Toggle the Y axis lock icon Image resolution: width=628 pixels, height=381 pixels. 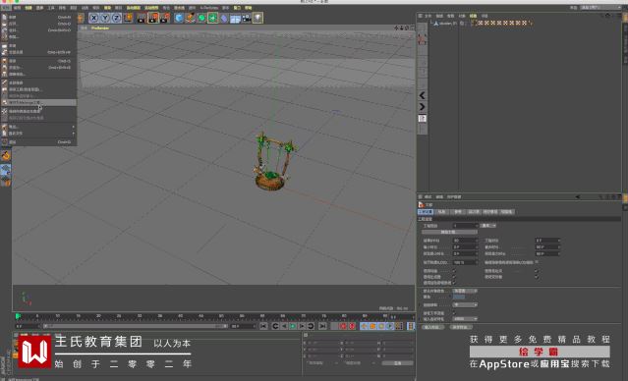[x=105, y=18]
